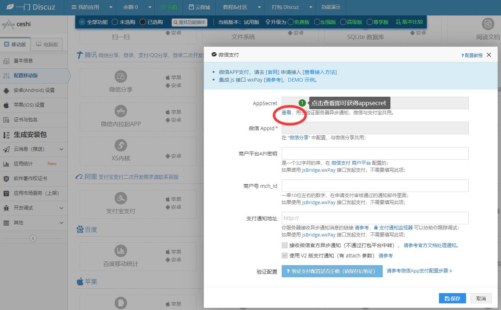This screenshot has width=501, height=310.
Task: Click the 取消 cancel button
Action: point(481,298)
